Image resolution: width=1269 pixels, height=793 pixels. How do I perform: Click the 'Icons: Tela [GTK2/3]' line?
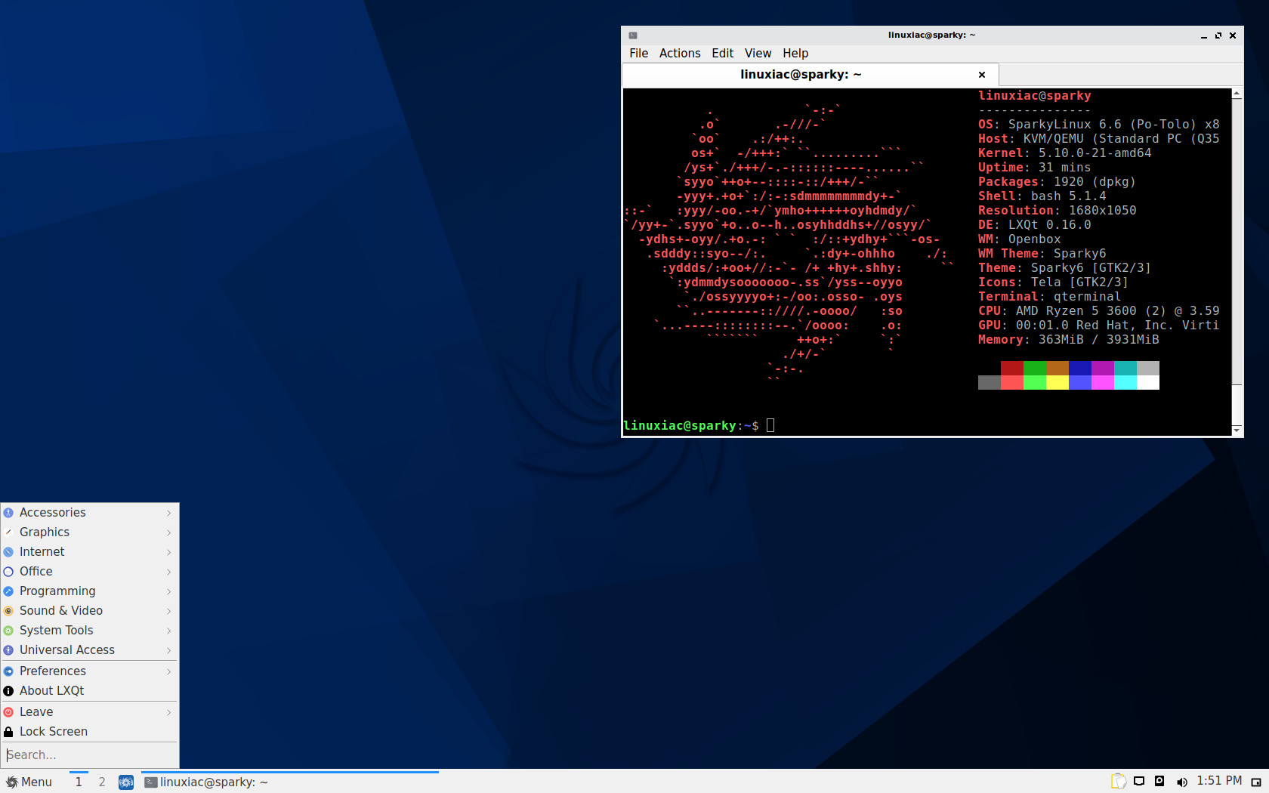pyautogui.click(x=1054, y=282)
